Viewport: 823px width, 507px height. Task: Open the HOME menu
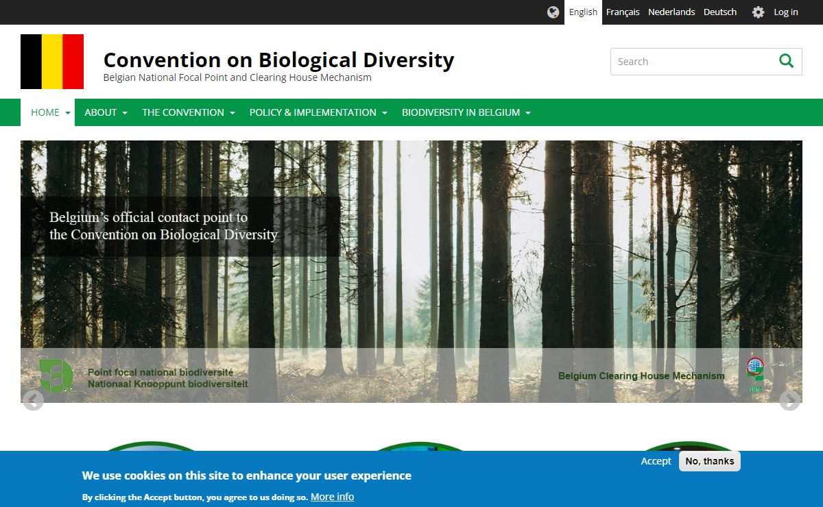(x=47, y=112)
